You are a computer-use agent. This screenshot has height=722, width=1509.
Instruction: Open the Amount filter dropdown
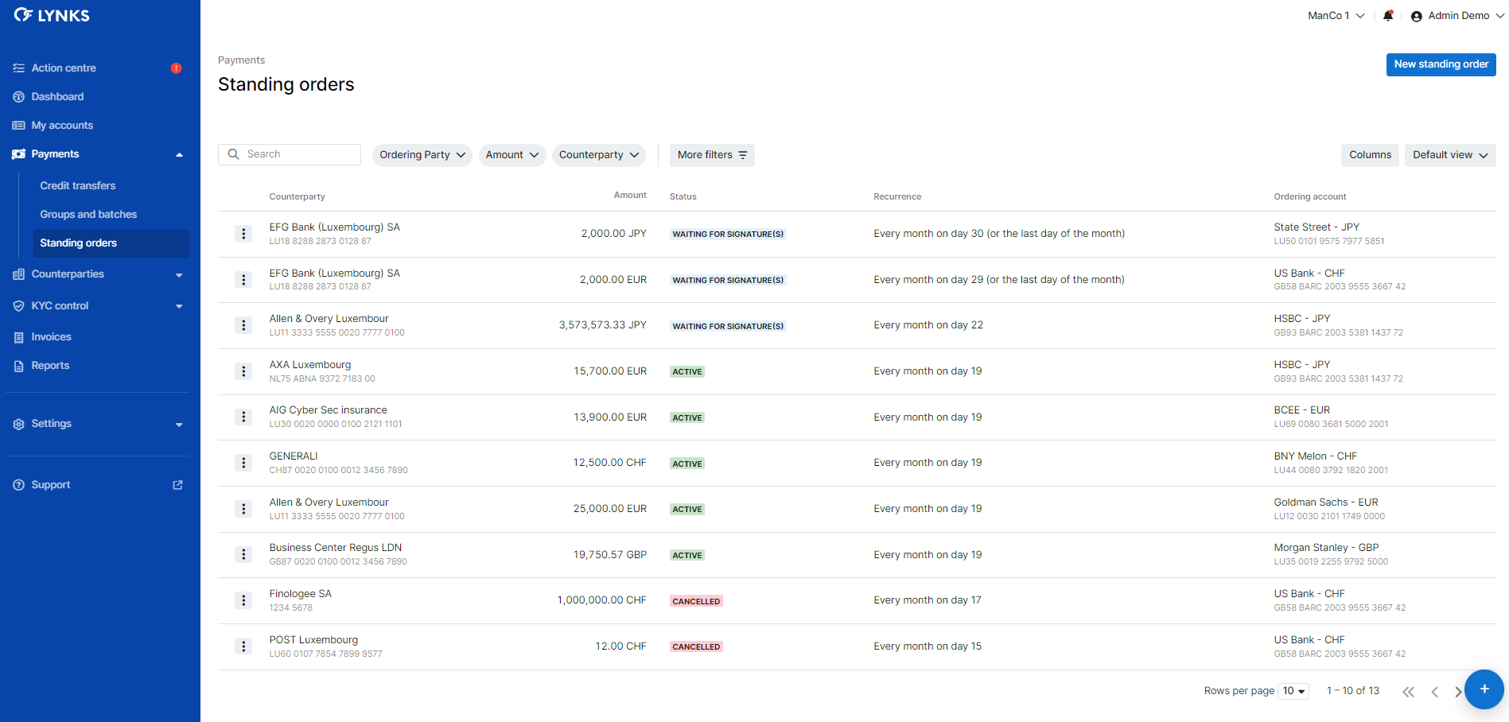[512, 155]
